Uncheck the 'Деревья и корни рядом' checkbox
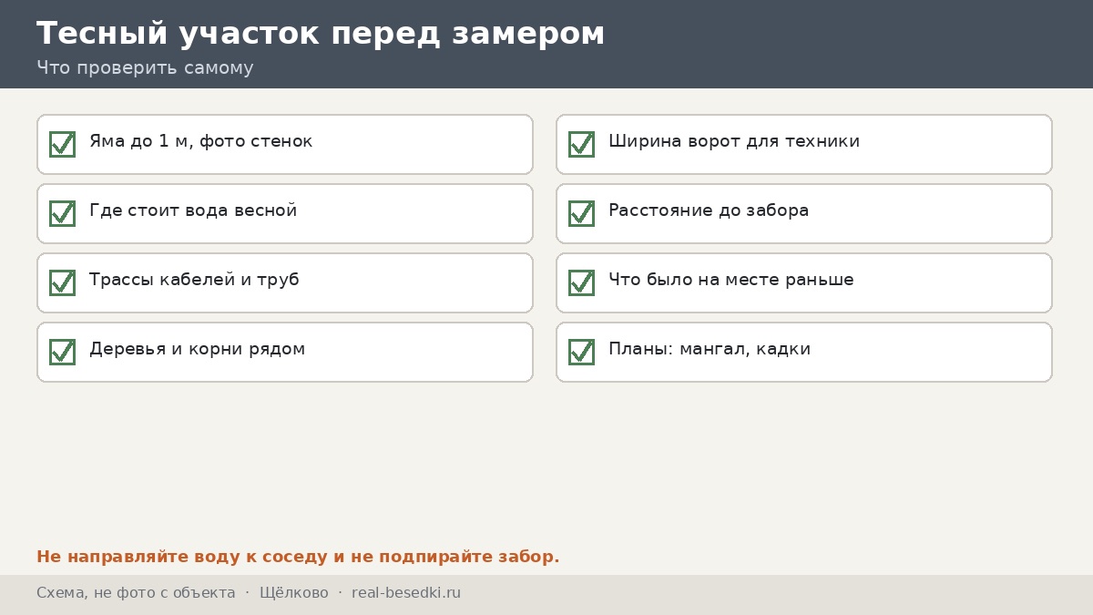Image resolution: width=1093 pixels, height=615 pixels. (x=62, y=352)
